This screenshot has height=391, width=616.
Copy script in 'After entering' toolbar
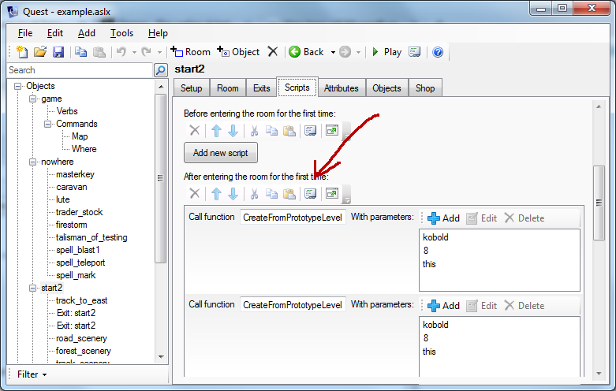pos(271,194)
